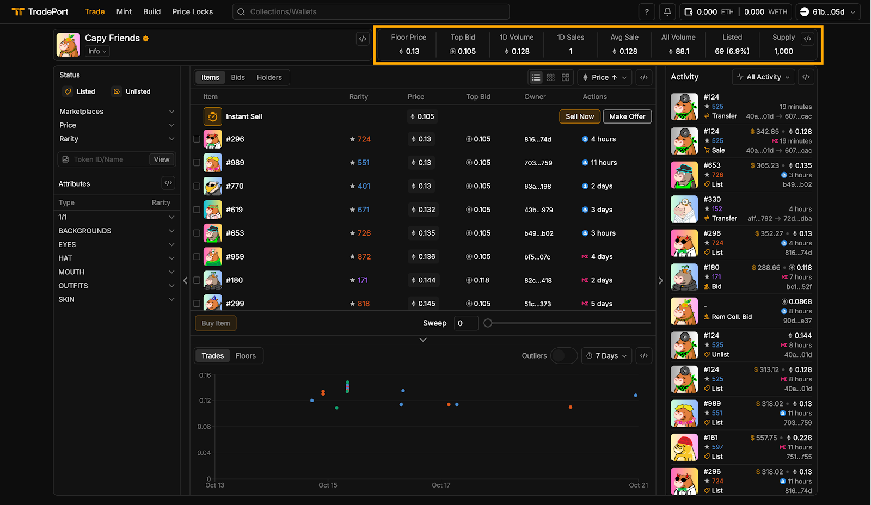The height and width of the screenshot is (505, 871).
Task: Click embed code icon beside Attributes
Action: [168, 183]
